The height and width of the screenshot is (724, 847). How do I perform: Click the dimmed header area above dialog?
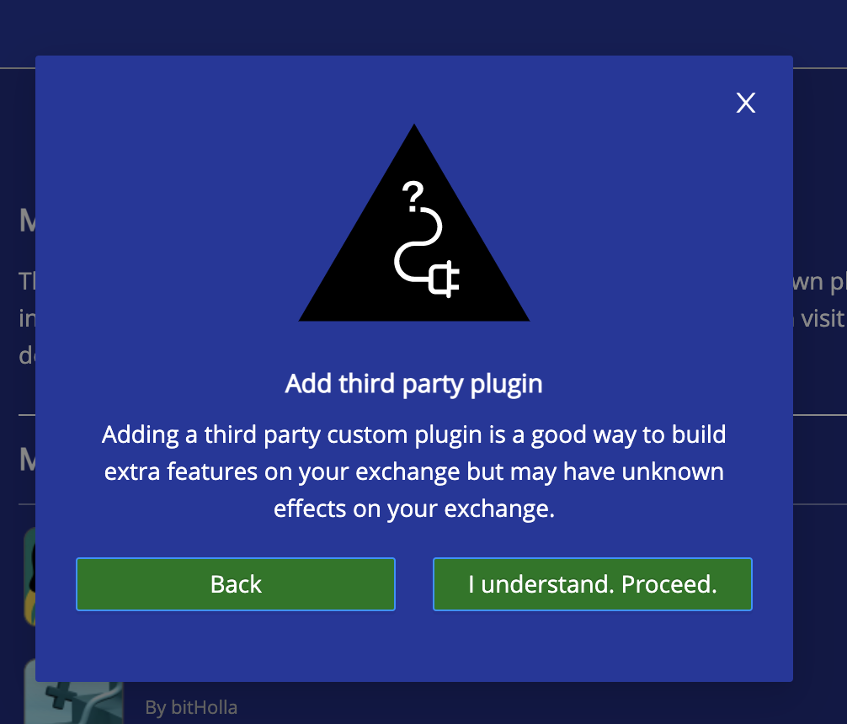[423, 27]
